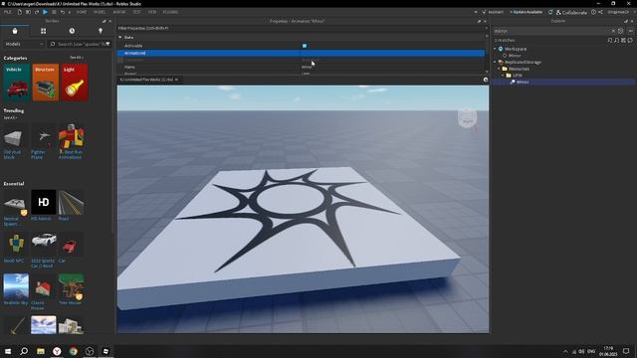The image size is (637, 358).
Task: Click the Collaborate button
Action: (x=571, y=12)
